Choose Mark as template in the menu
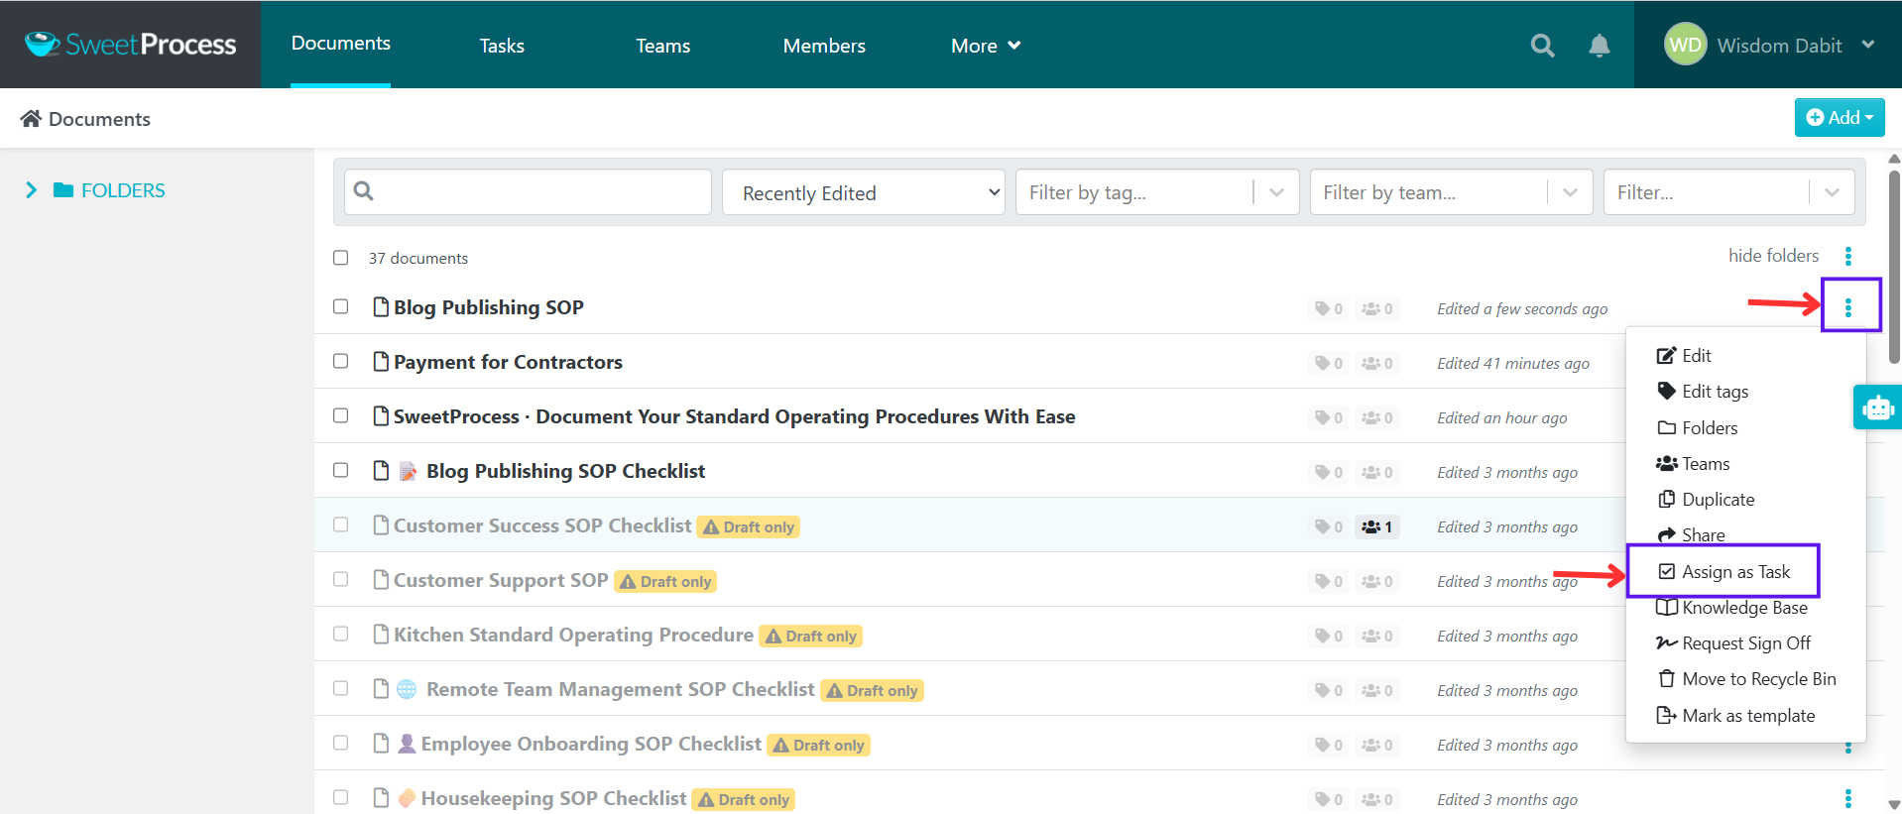The image size is (1902, 814). (x=1735, y=716)
